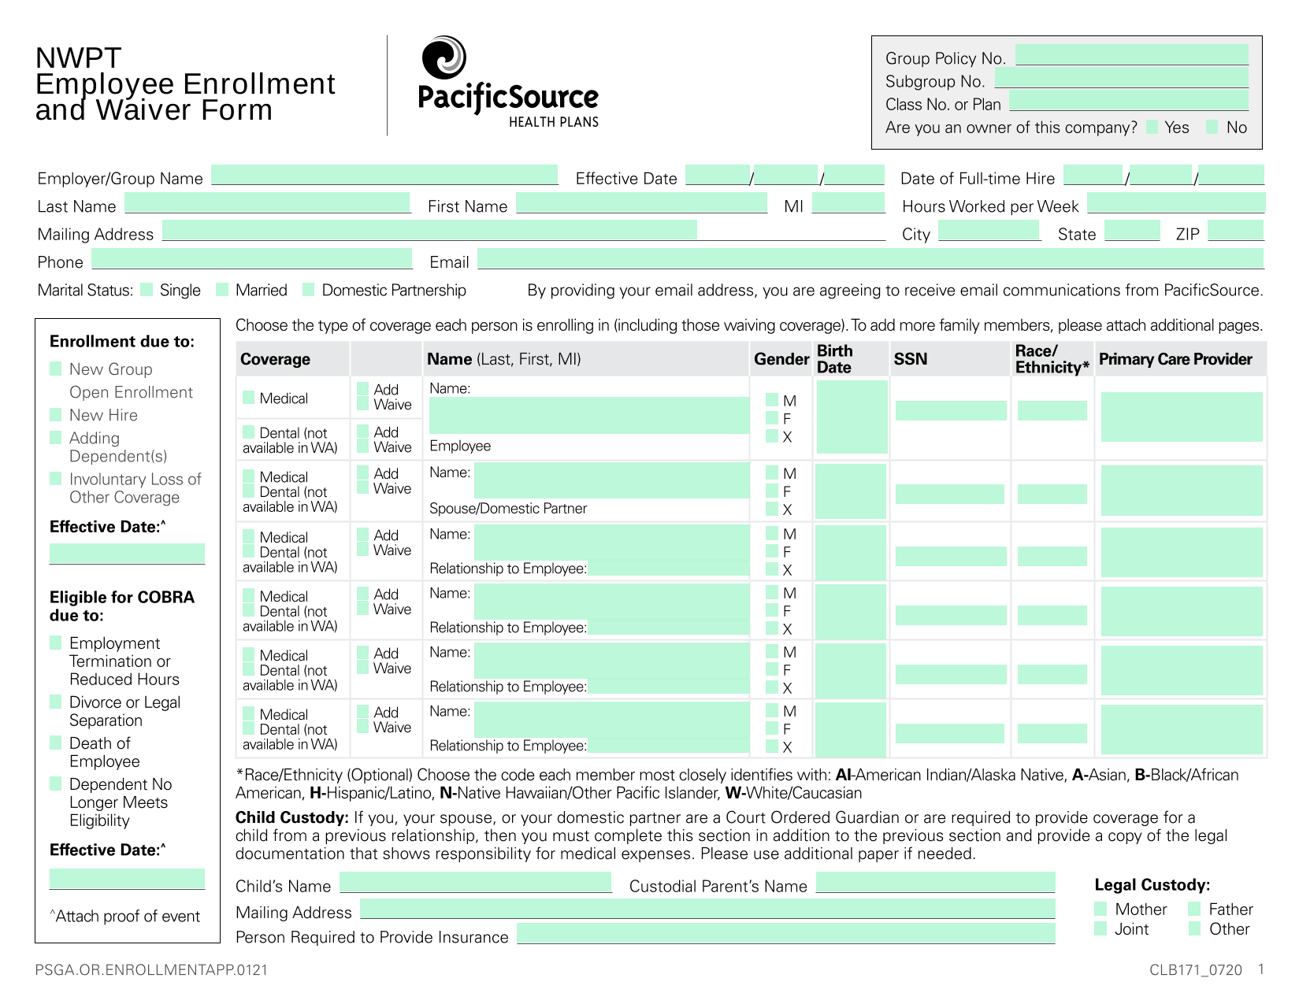Click the Race/Ethnicity* column header
The image size is (1299, 1004).
(1052, 359)
